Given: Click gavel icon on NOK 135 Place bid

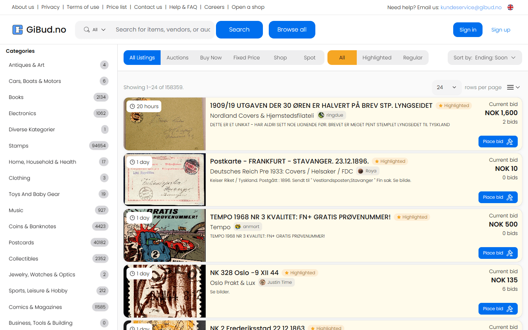Looking at the screenshot, I should tap(510, 309).
